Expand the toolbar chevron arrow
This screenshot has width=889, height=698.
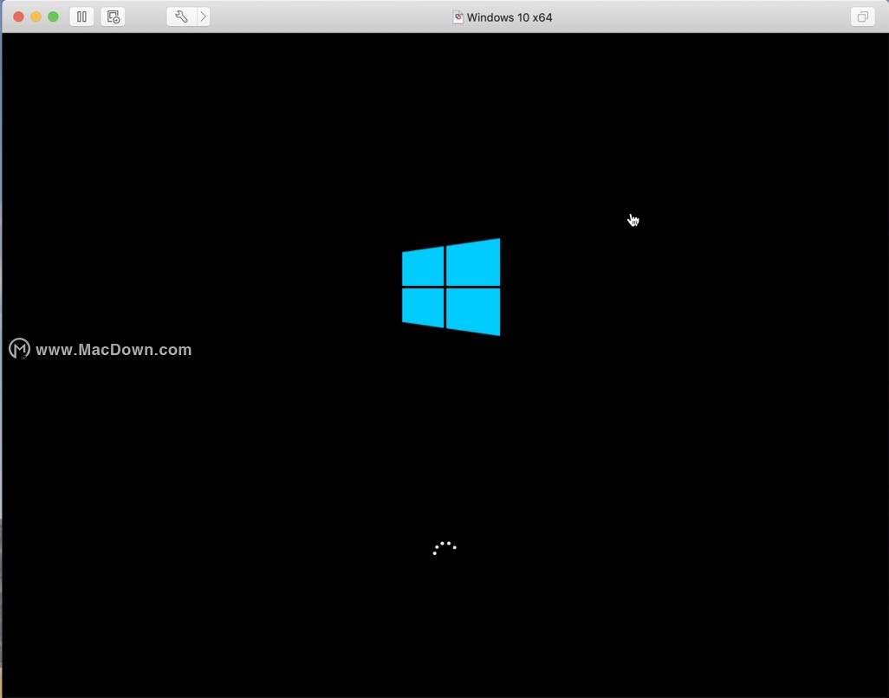pyautogui.click(x=204, y=17)
